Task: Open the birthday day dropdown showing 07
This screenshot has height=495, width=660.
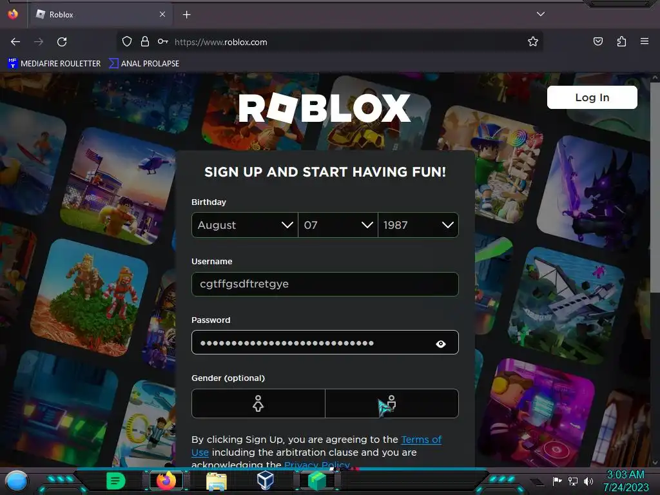Action: [338, 225]
